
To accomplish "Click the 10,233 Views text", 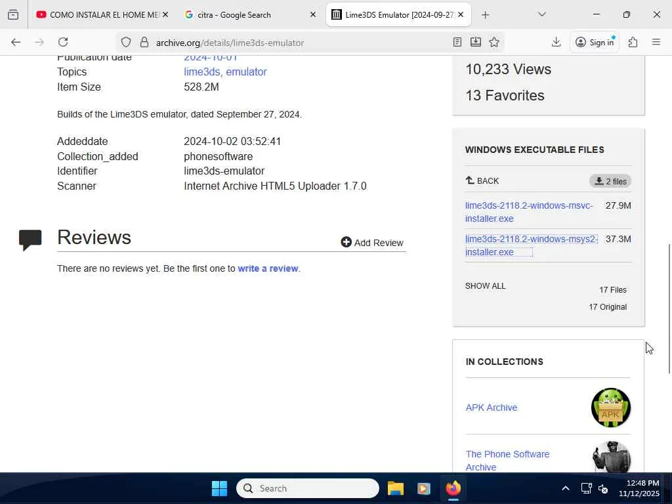I will click(509, 69).
